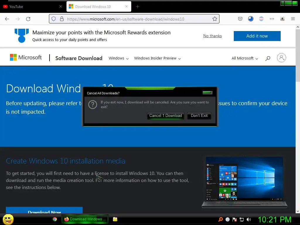The image size is (300, 225).
Task: Open the smiley face Start button
Action: click(8, 219)
